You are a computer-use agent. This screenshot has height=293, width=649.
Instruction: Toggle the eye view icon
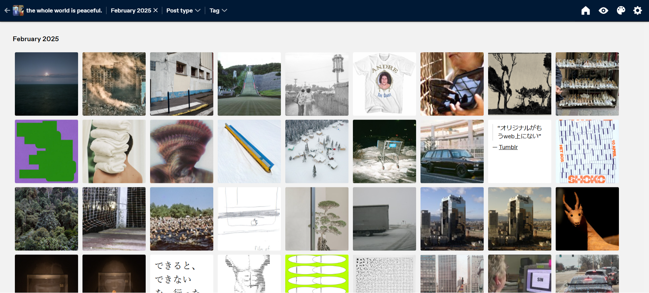point(603,10)
